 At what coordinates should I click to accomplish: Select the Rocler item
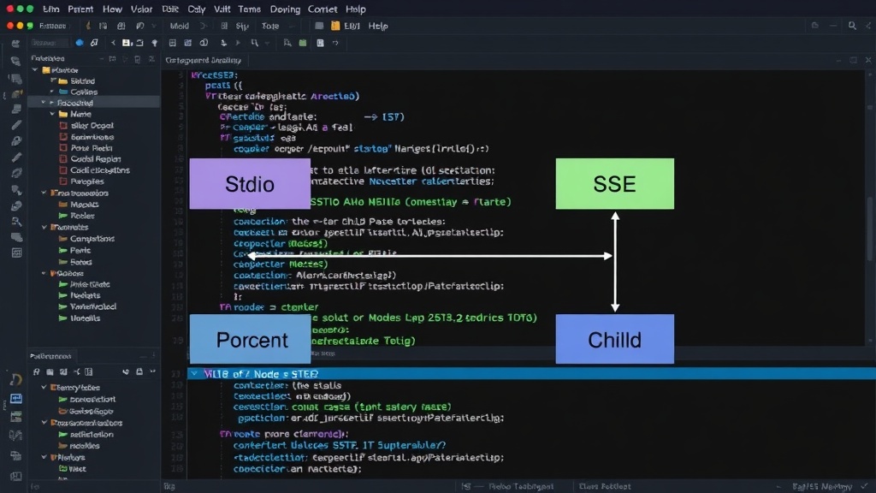[x=83, y=216]
